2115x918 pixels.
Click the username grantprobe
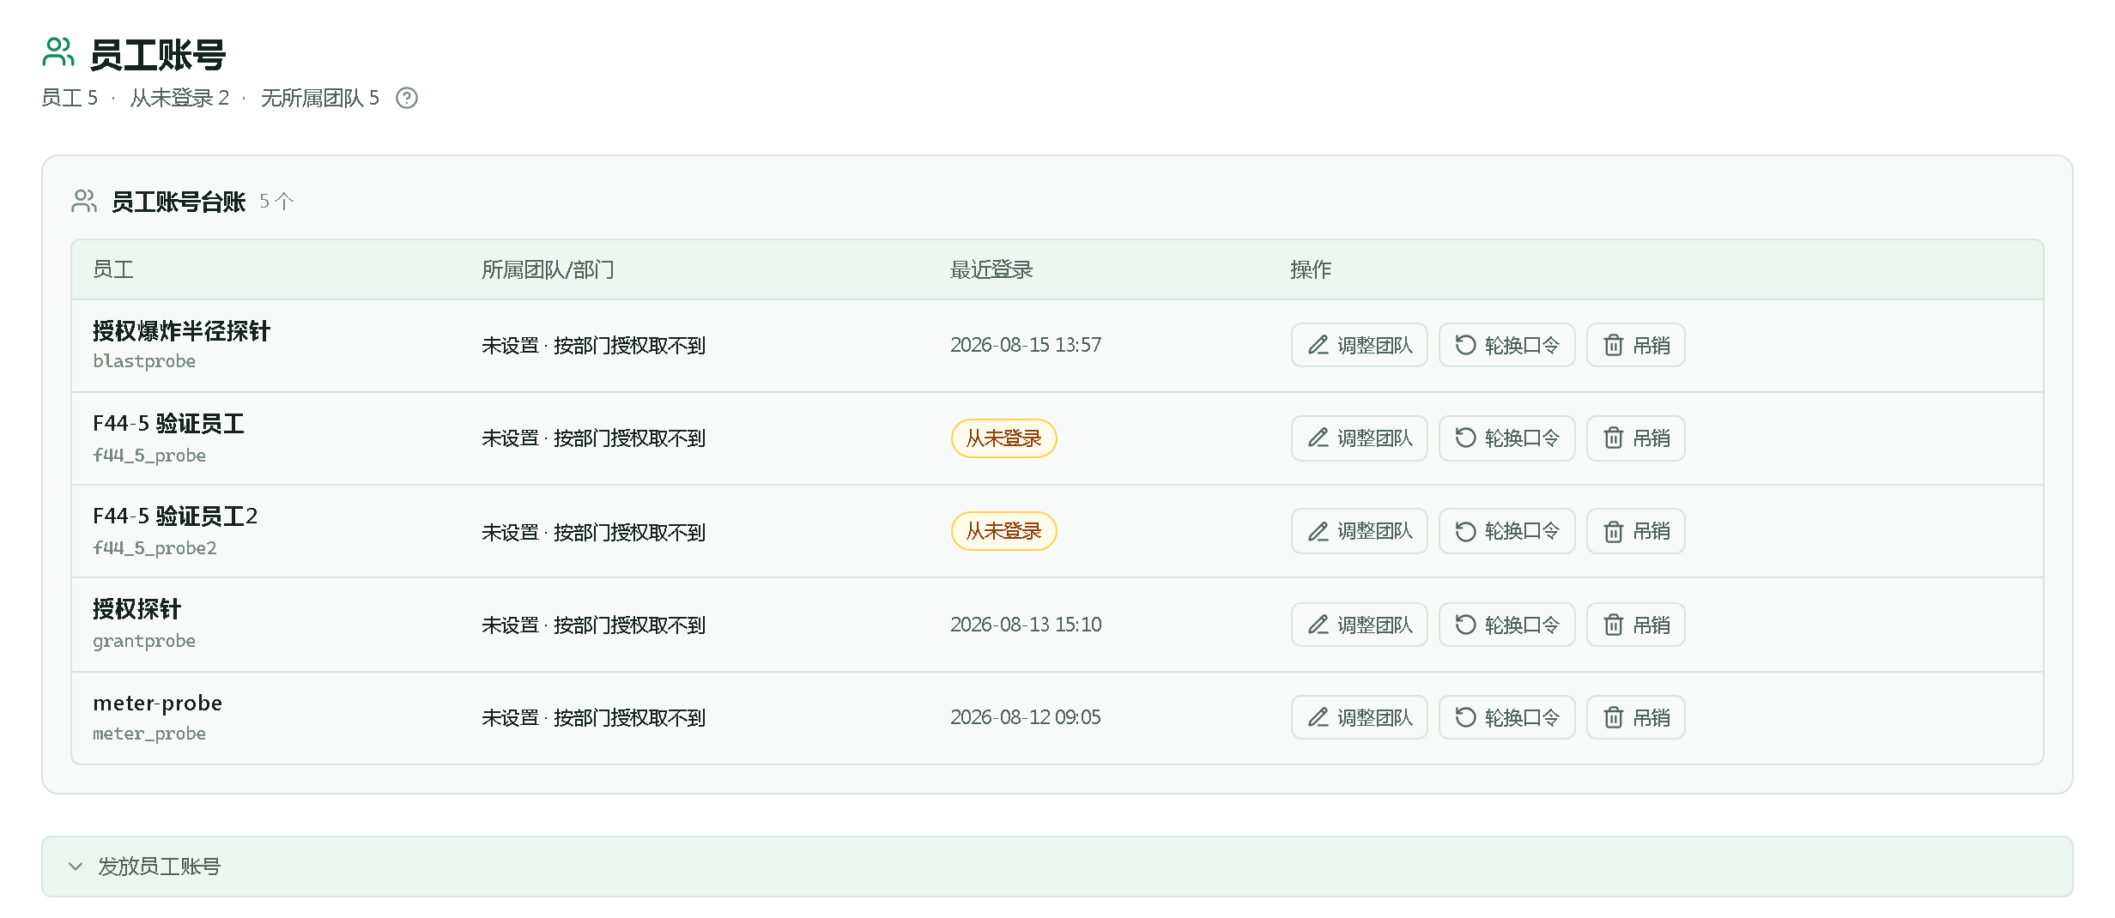pos(144,641)
